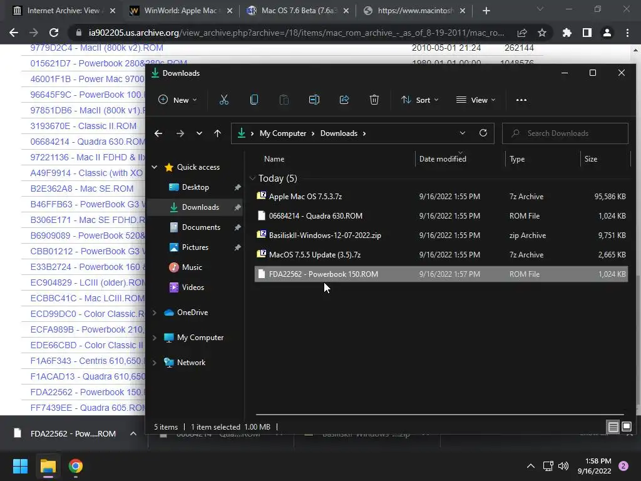
Task: Expand the My Computer tree node
Action: (155, 338)
